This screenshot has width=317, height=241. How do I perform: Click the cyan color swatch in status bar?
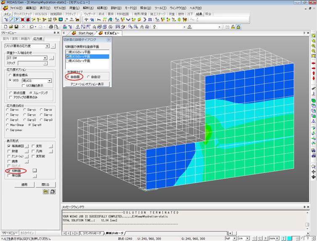pyautogui.click(x=290, y=238)
